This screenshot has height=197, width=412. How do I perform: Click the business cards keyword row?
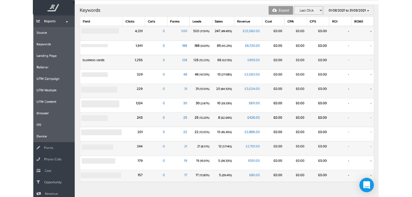(x=93, y=60)
